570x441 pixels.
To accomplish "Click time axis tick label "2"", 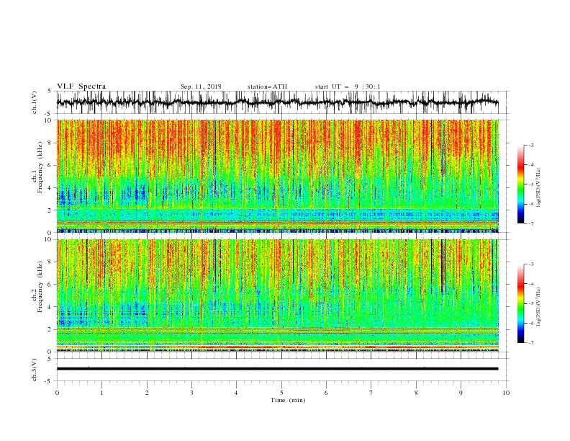I will coord(147,393).
